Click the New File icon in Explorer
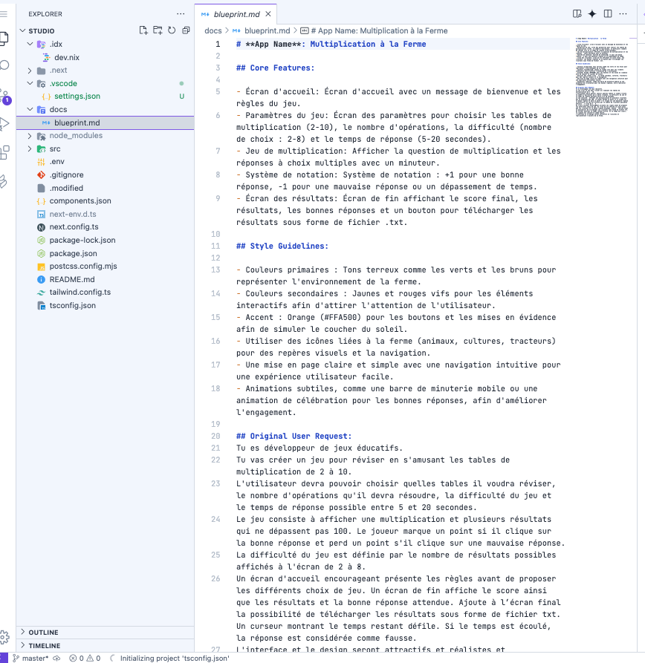 coord(144,30)
